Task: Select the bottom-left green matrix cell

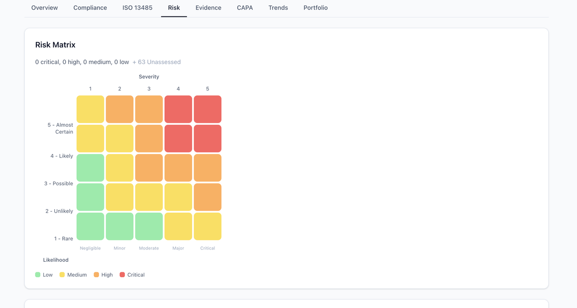Action: (x=90, y=227)
